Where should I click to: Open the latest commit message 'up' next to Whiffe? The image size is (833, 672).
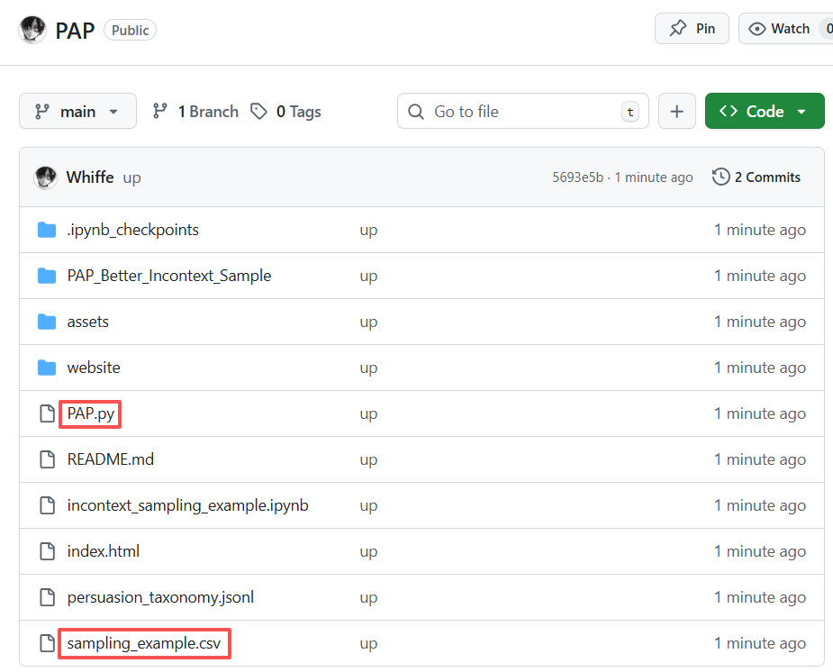[131, 178]
